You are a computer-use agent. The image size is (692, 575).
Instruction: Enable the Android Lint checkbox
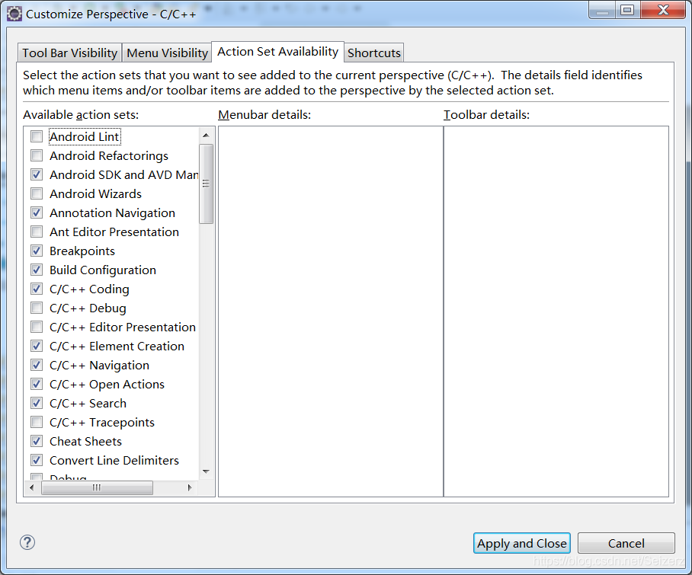point(37,136)
